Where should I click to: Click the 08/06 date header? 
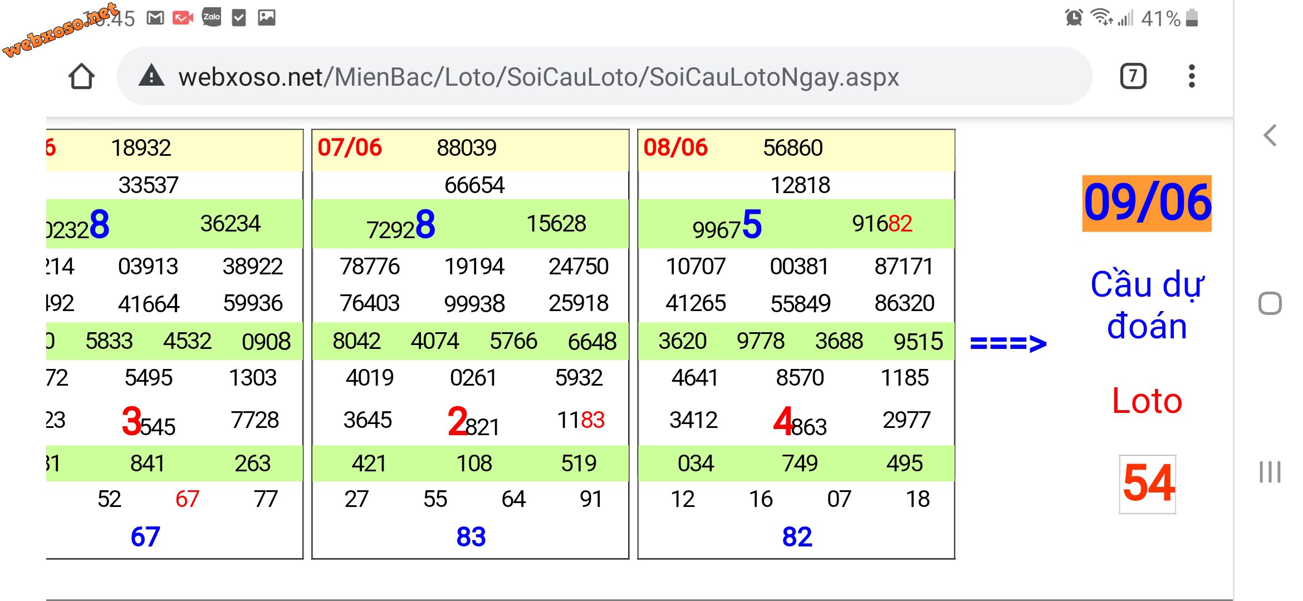click(675, 147)
